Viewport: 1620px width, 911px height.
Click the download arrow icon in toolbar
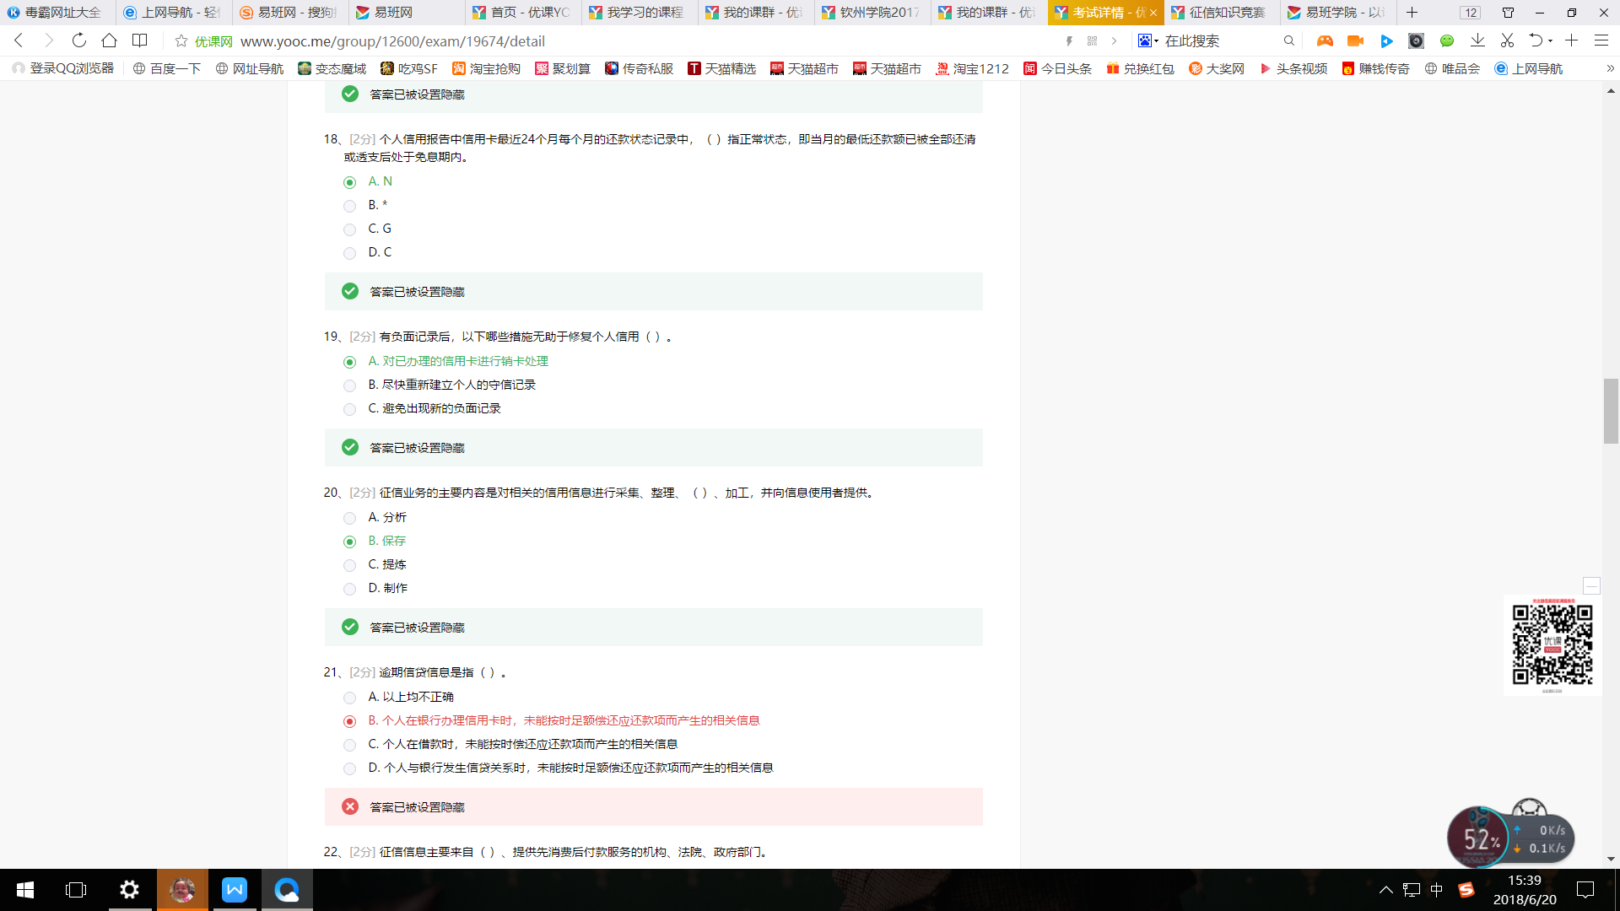tap(1477, 40)
